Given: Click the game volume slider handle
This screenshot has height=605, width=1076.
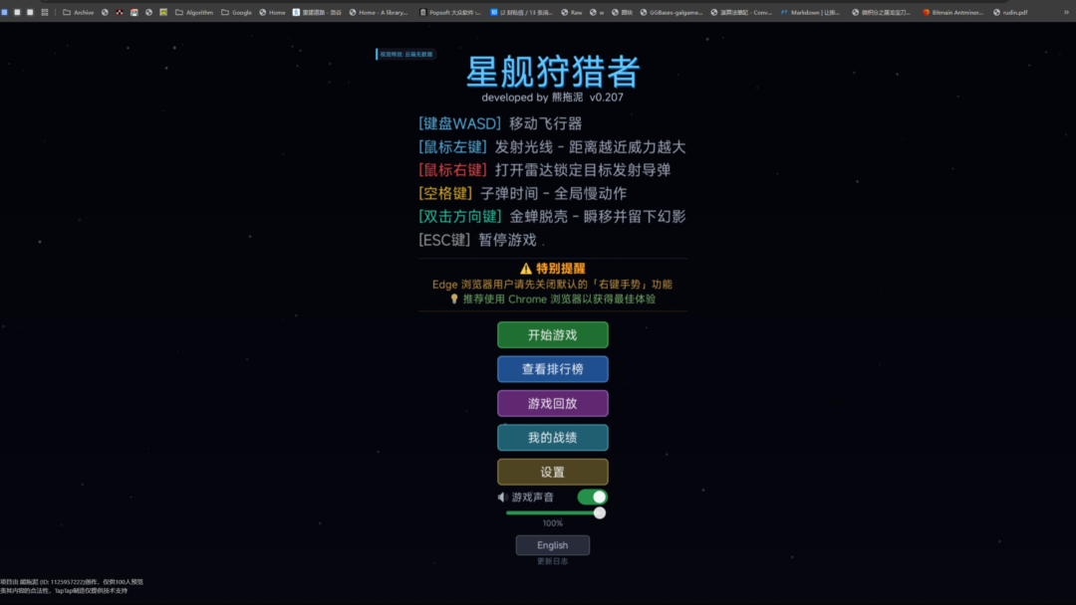Looking at the screenshot, I should point(600,512).
